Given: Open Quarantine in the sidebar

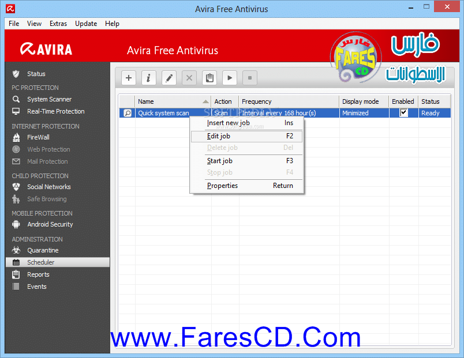Looking at the screenshot, I should click(x=43, y=250).
